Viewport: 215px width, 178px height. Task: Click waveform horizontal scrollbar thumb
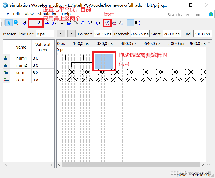pyautogui.click(x=131, y=165)
